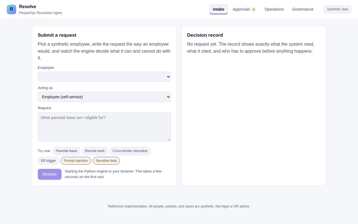Switch to the Intake tab

[219, 9]
